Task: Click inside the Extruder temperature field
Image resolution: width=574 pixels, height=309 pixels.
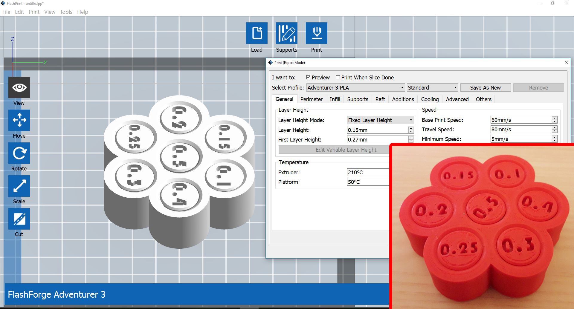Action: tap(368, 172)
